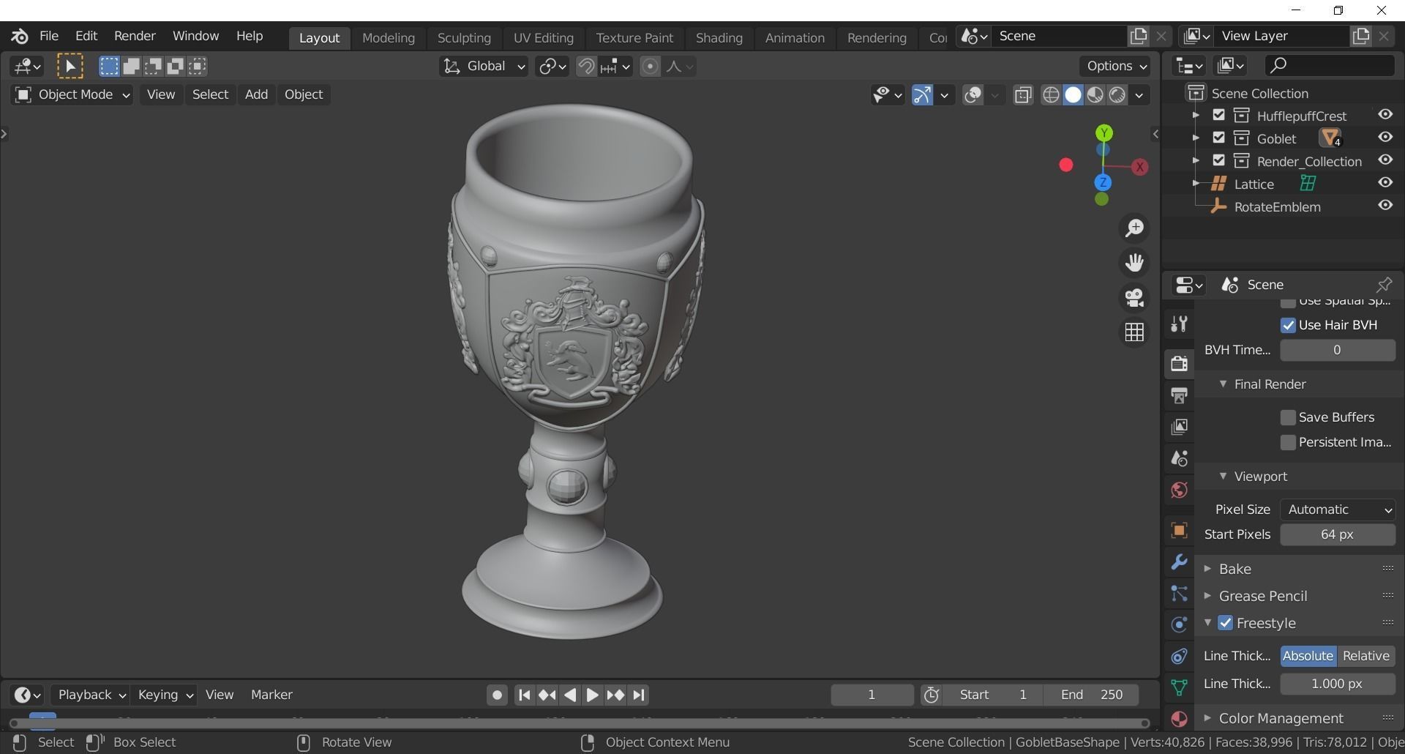Open the Scene properties tab
1405x754 pixels.
click(x=1178, y=458)
